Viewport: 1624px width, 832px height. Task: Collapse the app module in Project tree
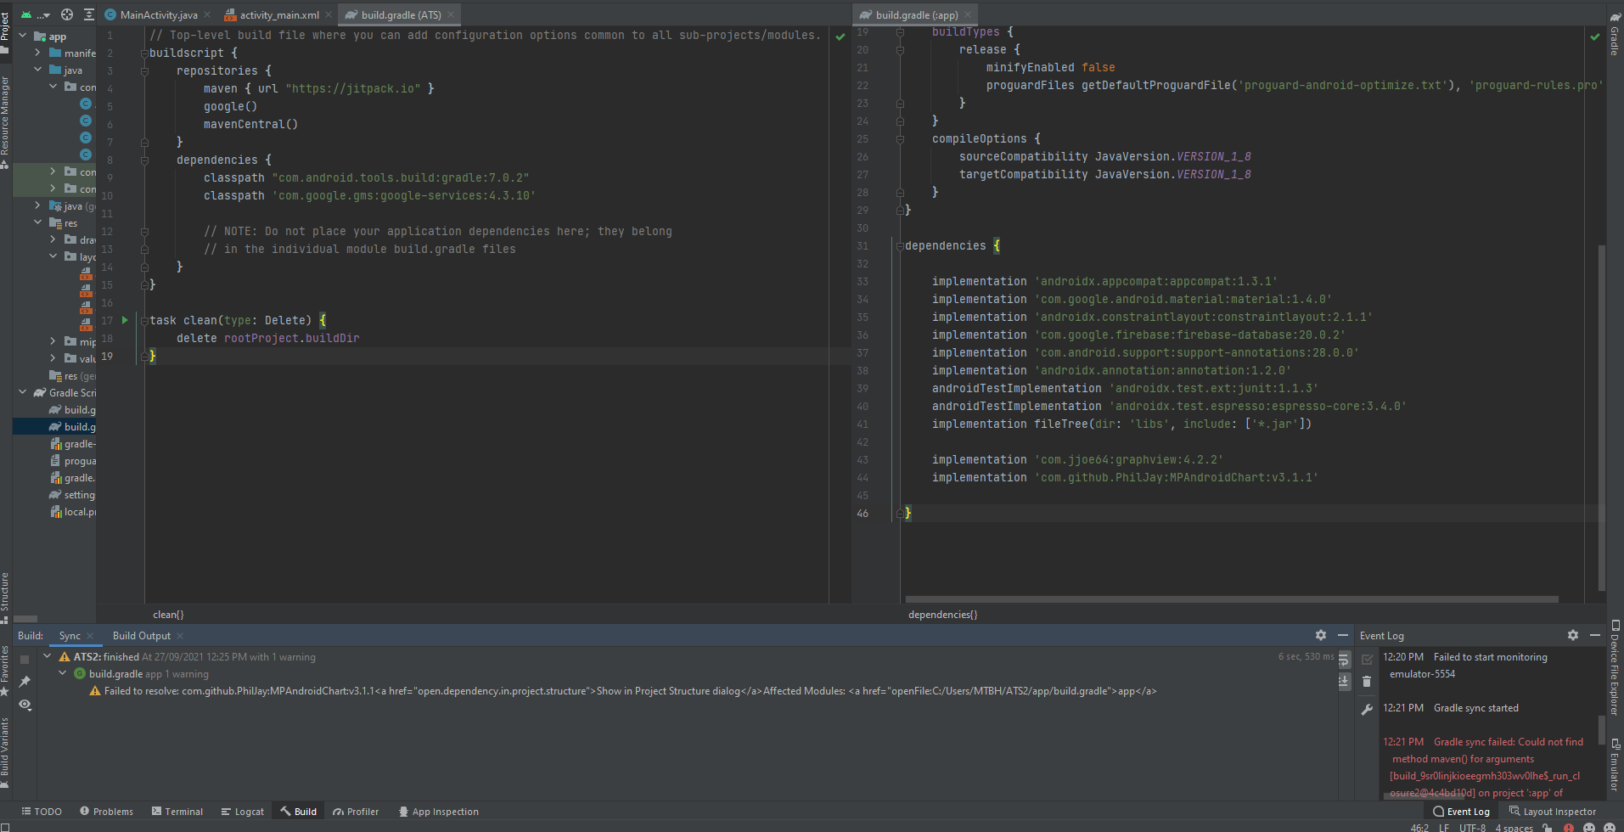coord(23,37)
